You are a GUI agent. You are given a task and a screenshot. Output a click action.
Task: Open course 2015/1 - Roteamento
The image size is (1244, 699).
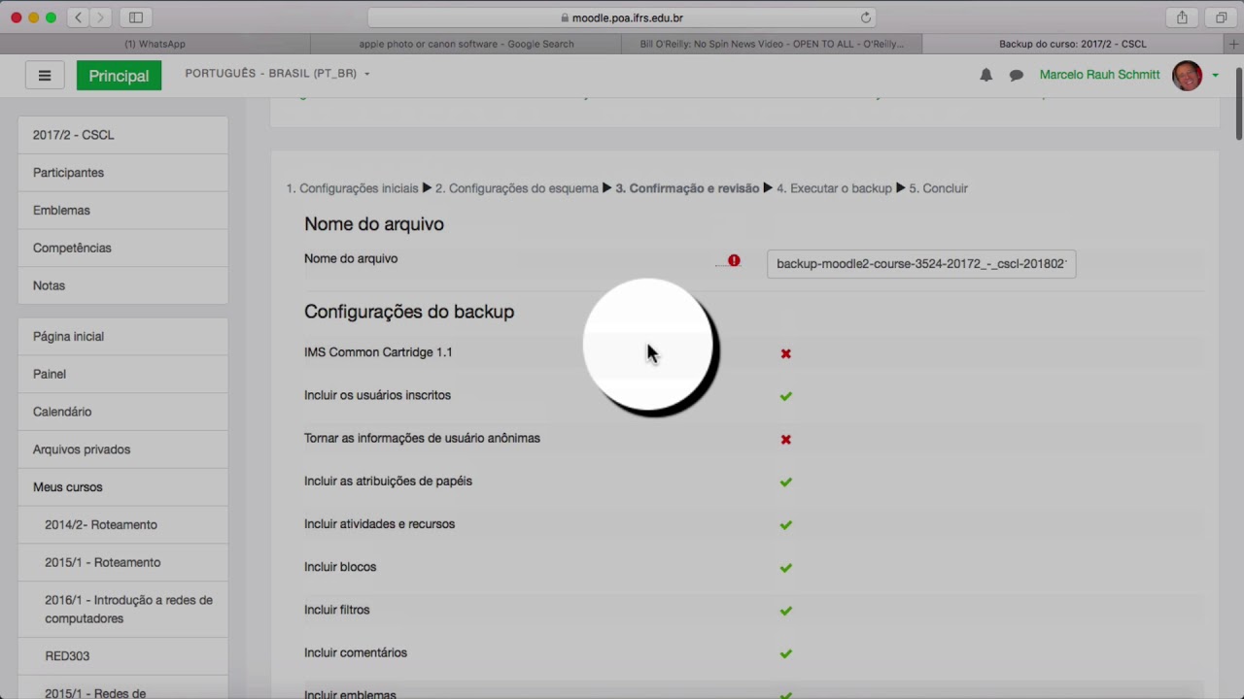pos(123,563)
